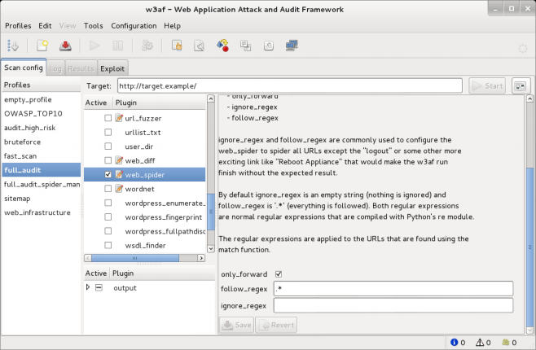Click the advanced target settings icon

coord(521,85)
